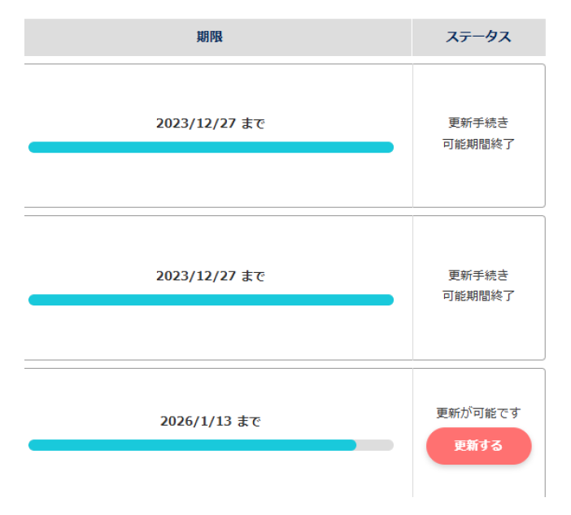The image size is (571, 515).
Task: Click the filled cyan part of the 2026/1/13 progress bar
Action: (x=192, y=445)
